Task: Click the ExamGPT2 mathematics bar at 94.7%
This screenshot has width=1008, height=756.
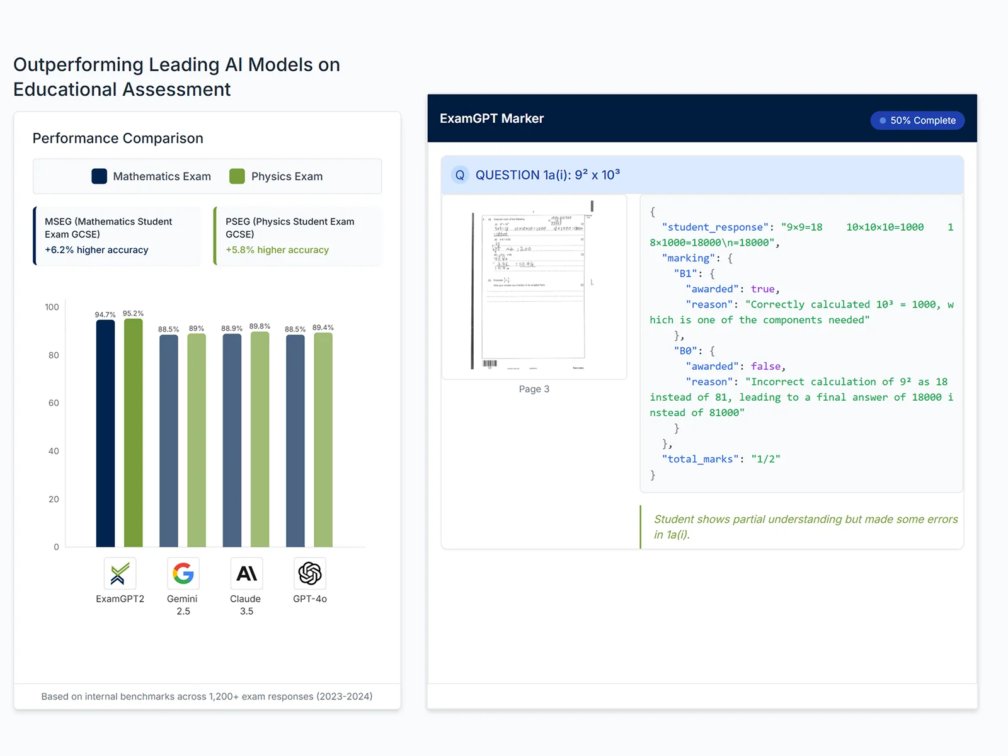Action: (105, 433)
